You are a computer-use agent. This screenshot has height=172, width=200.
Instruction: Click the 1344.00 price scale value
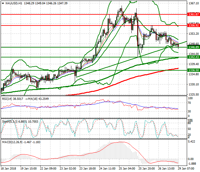(x=194, y=54)
